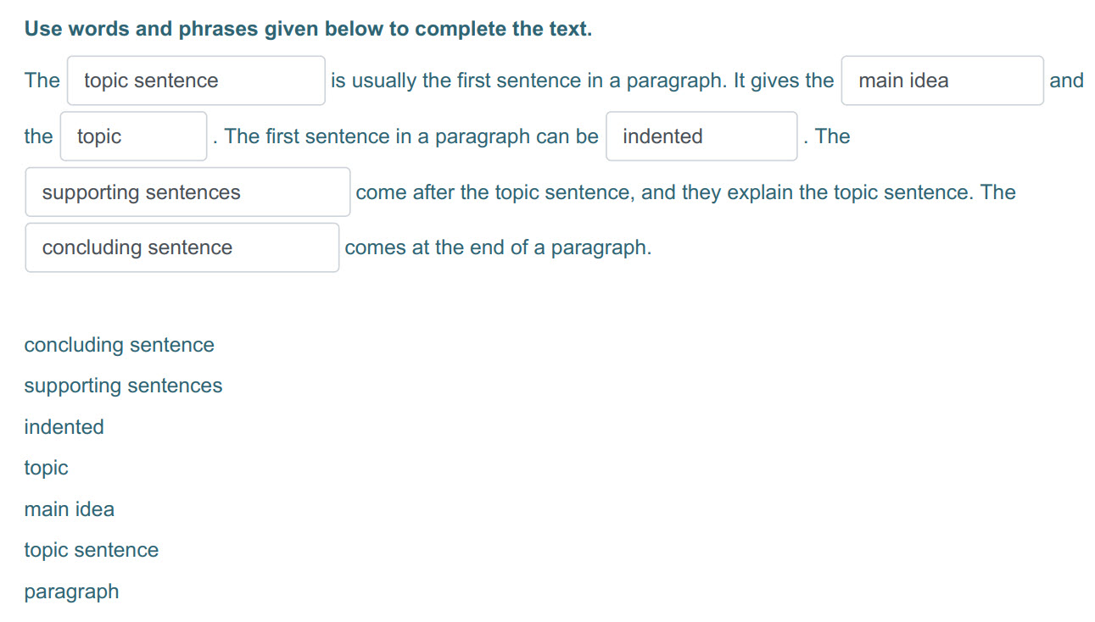The image size is (1095, 622).
Task: Select the 'main idea' answer box
Action: [x=942, y=81]
